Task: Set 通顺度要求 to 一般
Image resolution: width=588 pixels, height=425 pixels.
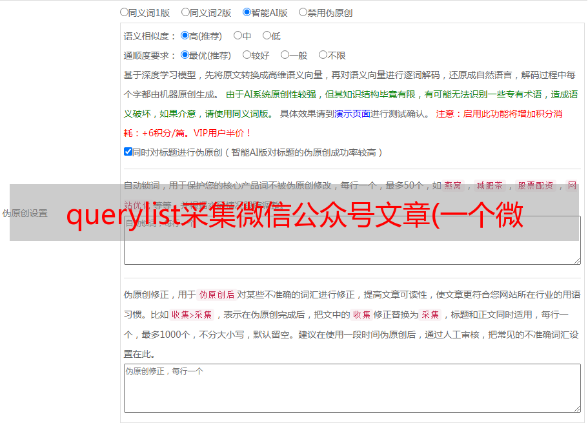Action: coord(285,55)
